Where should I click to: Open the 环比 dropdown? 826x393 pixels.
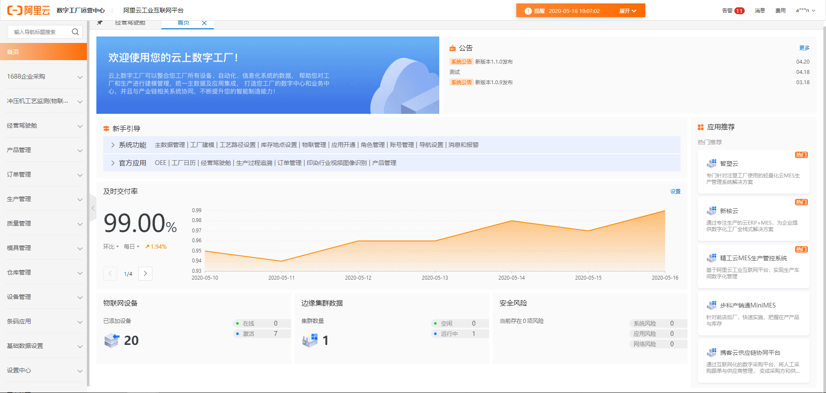(x=111, y=247)
